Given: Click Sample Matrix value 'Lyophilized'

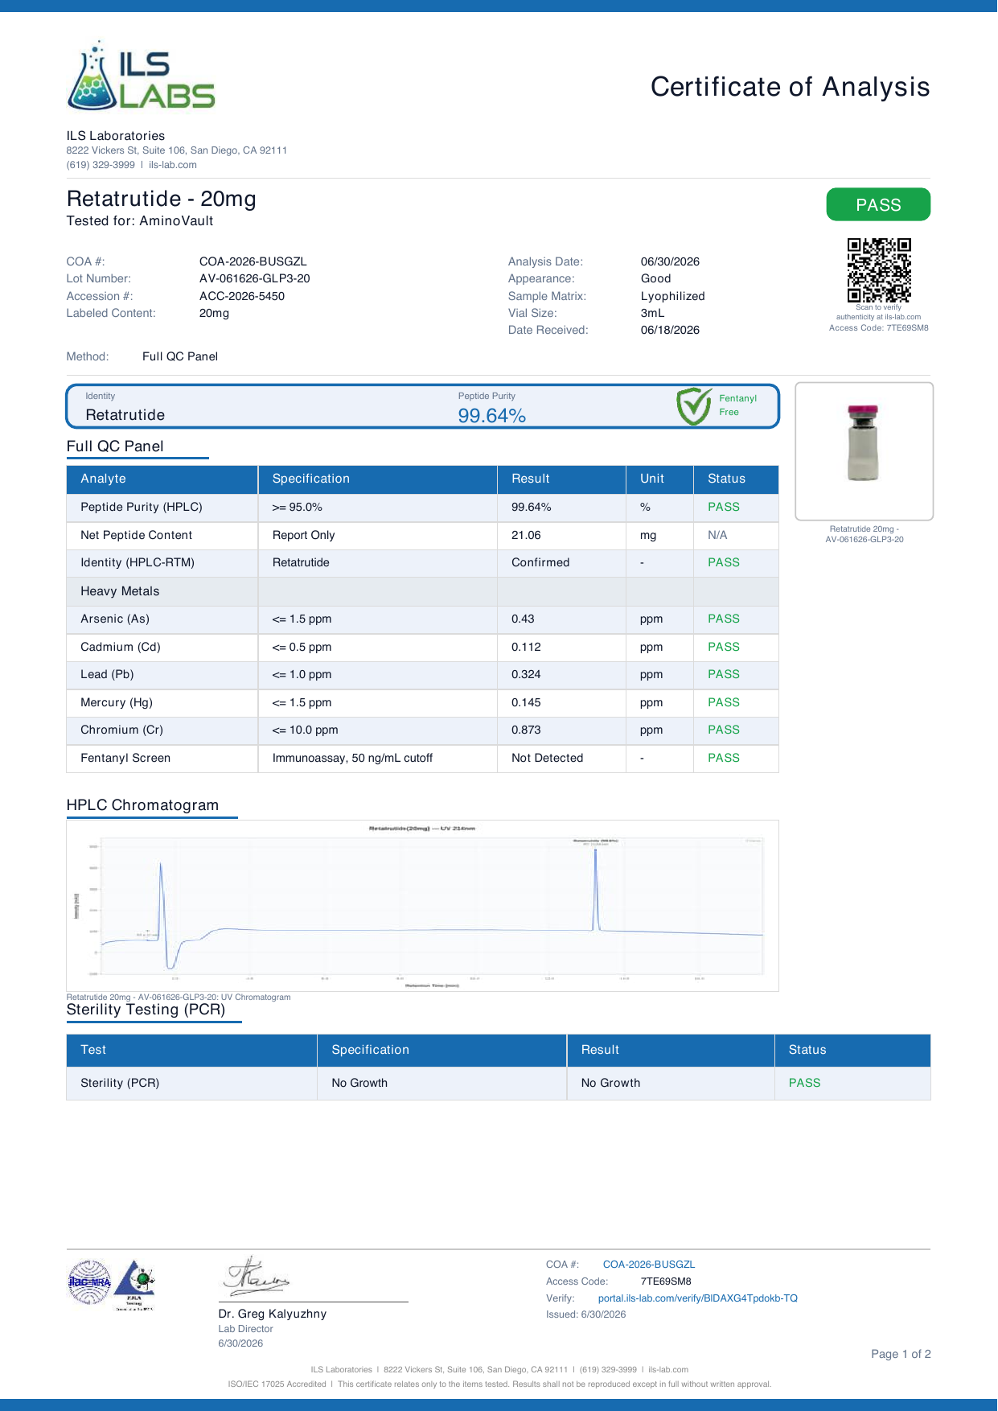Looking at the screenshot, I should pyautogui.click(x=672, y=296).
